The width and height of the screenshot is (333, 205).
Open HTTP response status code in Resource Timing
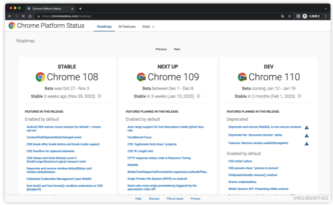tap(159, 158)
